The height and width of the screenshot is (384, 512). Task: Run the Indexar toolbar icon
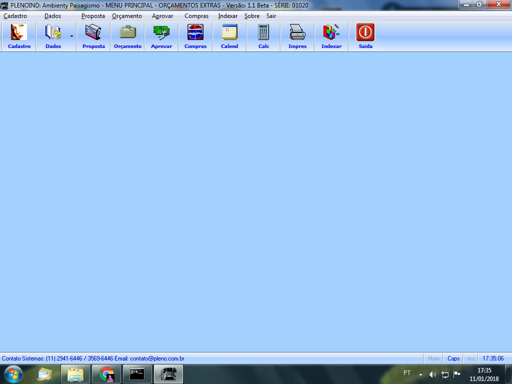(x=331, y=36)
